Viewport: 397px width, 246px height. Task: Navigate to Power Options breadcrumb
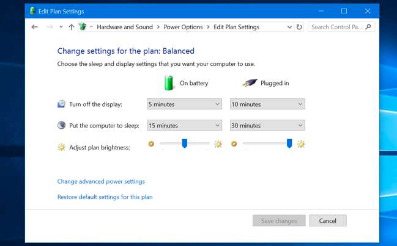point(184,27)
